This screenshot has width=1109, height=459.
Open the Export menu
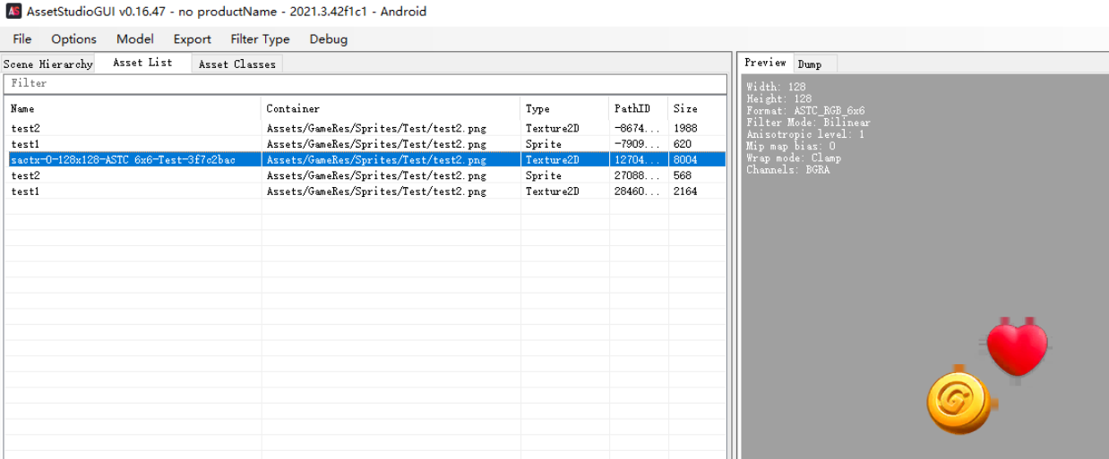(x=193, y=39)
